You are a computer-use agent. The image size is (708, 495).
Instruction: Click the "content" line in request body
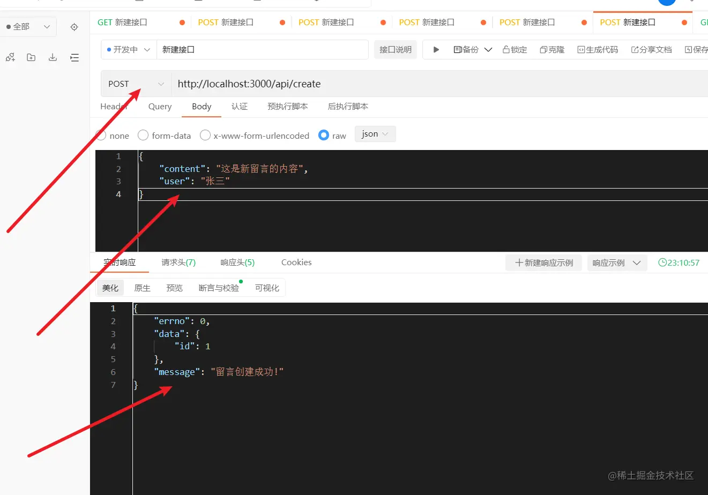click(234, 169)
